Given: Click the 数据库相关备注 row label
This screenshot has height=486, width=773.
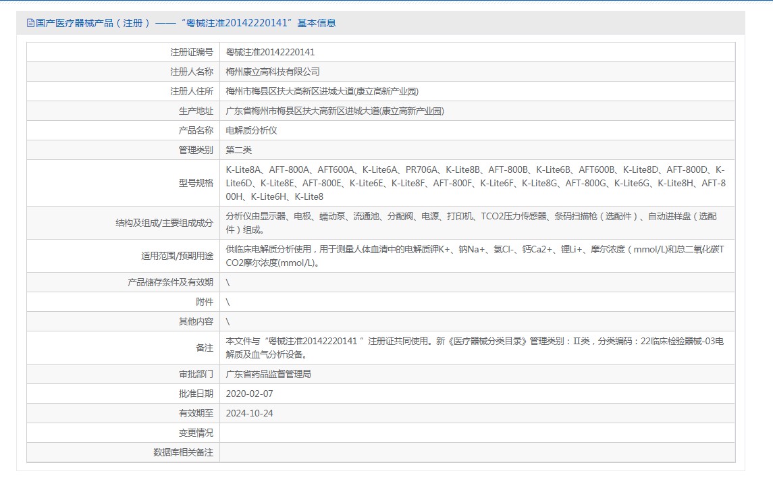Looking at the screenshot, I should [x=183, y=453].
